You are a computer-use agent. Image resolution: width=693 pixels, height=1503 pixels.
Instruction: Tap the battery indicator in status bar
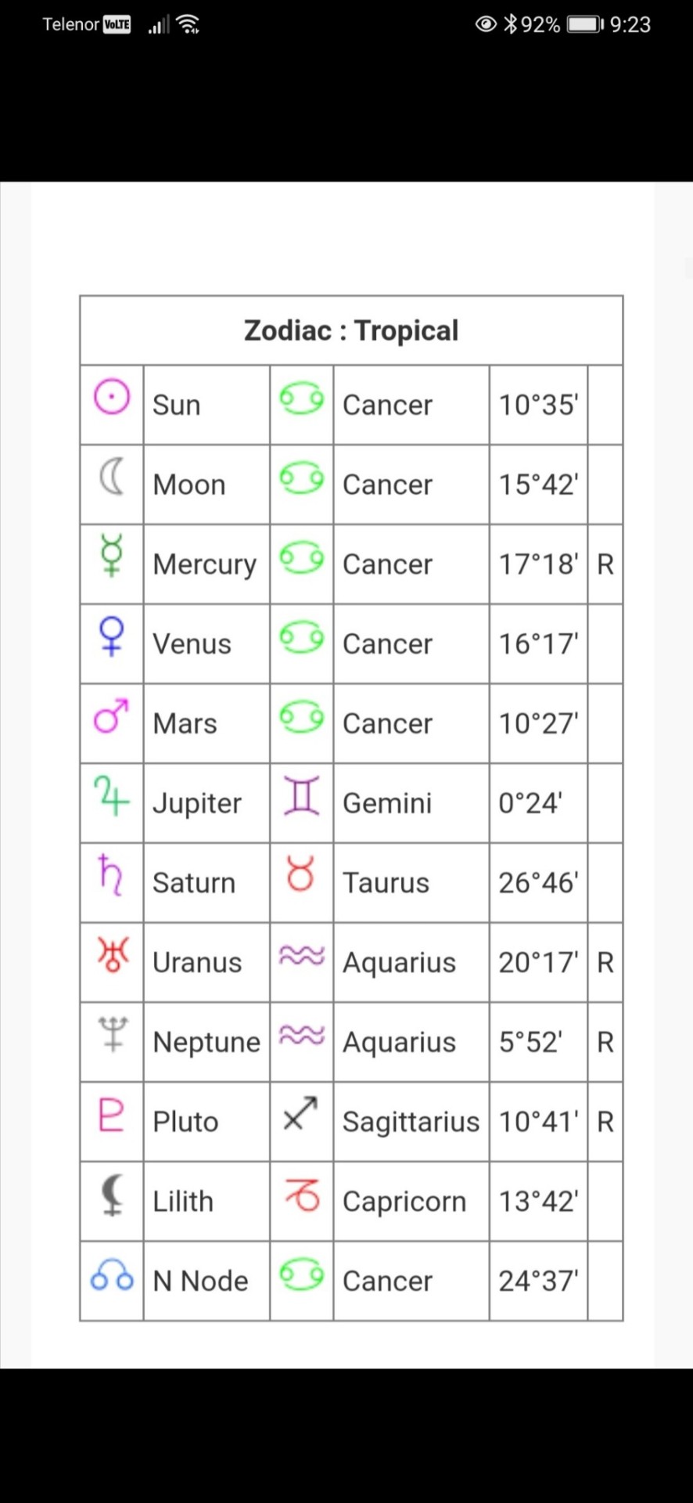coord(586,24)
